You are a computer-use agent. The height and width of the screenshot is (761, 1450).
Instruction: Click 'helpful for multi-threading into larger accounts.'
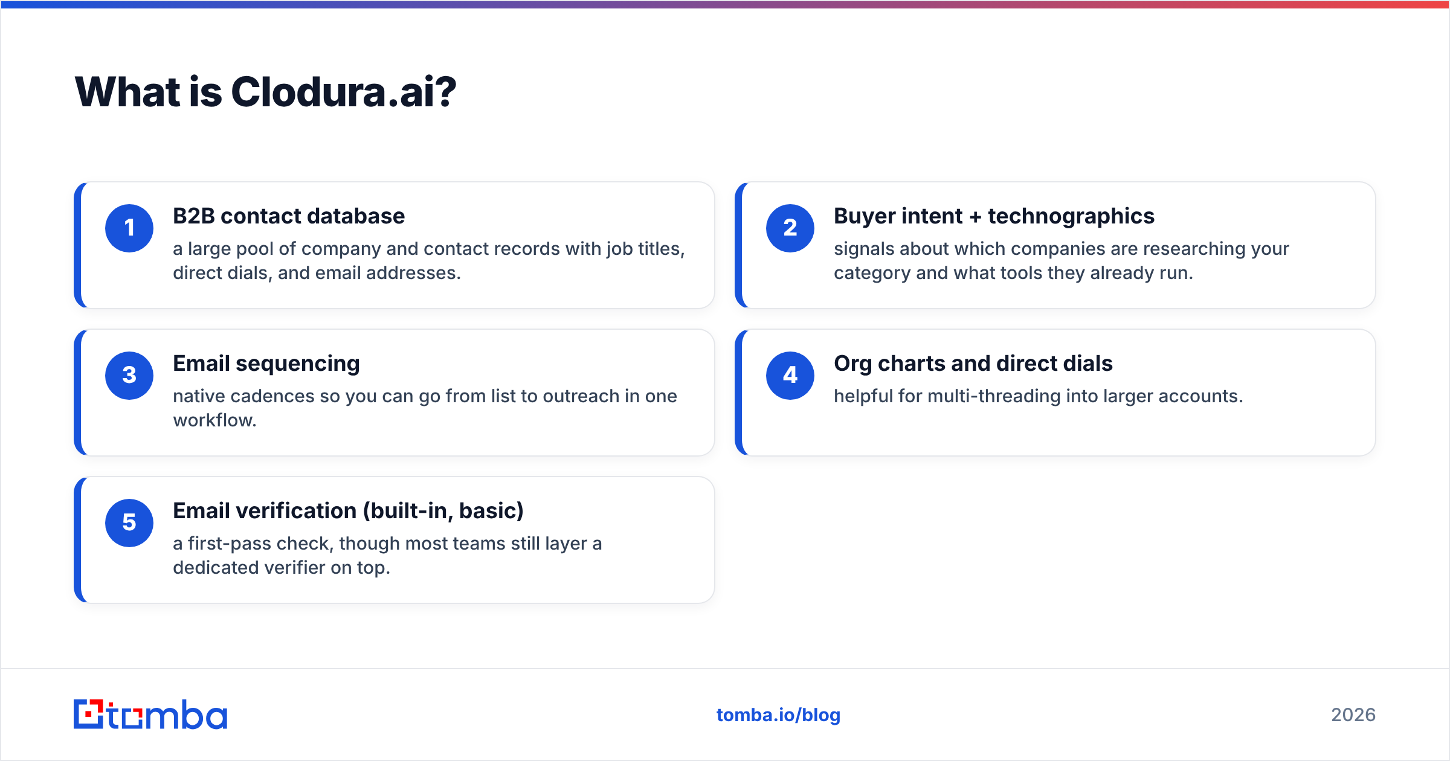(x=1039, y=396)
